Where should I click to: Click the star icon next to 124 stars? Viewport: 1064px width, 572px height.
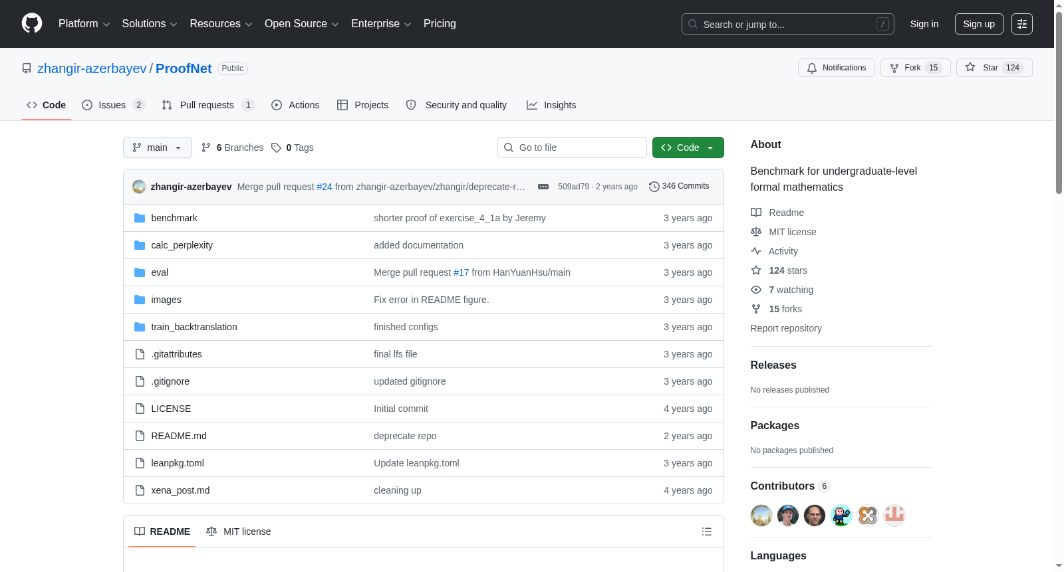point(756,270)
